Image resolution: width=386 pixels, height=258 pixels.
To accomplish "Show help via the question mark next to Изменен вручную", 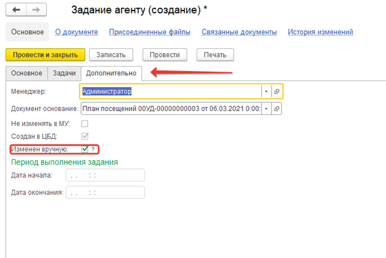I will [93, 149].
